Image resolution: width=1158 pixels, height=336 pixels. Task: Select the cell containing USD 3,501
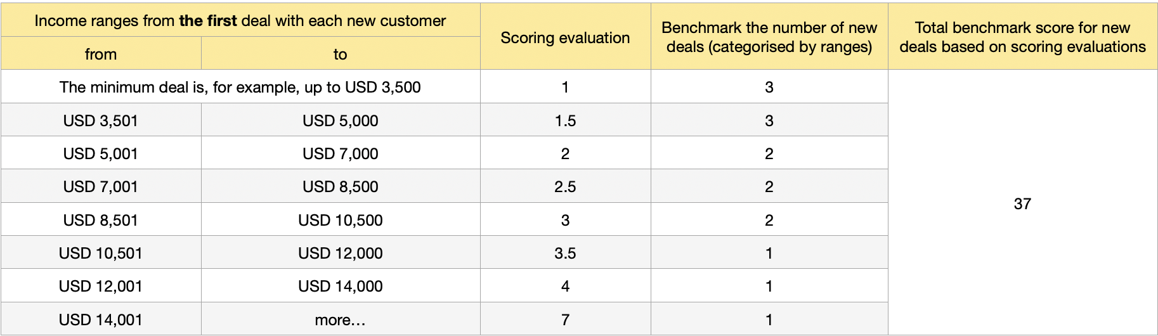(x=101, y=121)
